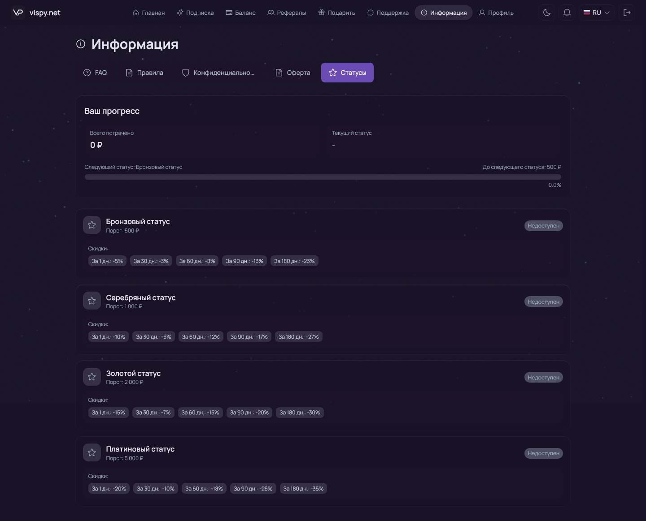646x521 pixels.
Task: Open the RU language dropdown
Action: pos(597,13)
